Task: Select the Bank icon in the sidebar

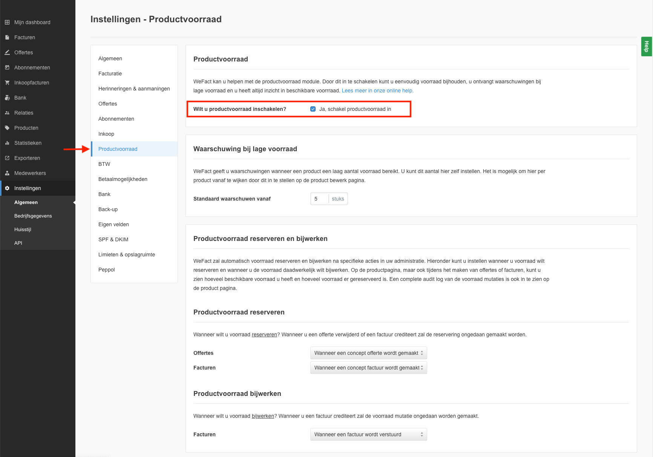Action: (7, 98)
